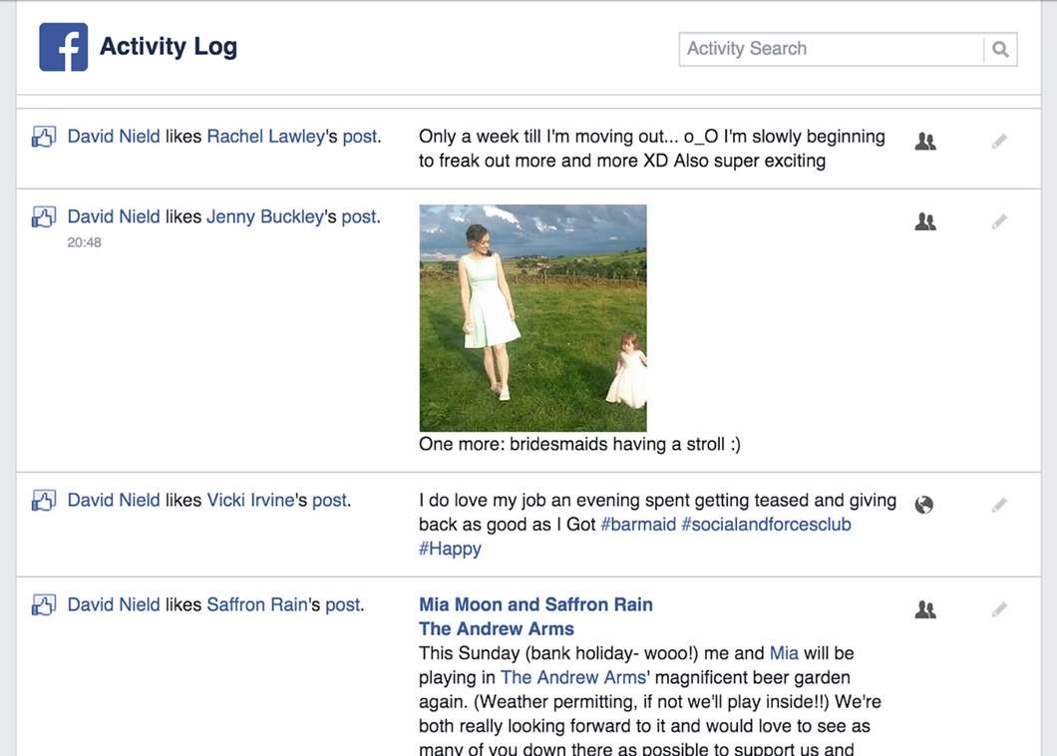The height and width of the screenshot is (756, 1057).
Task: Open the Jenny Buckley profile link
Action: pos(265,216)
